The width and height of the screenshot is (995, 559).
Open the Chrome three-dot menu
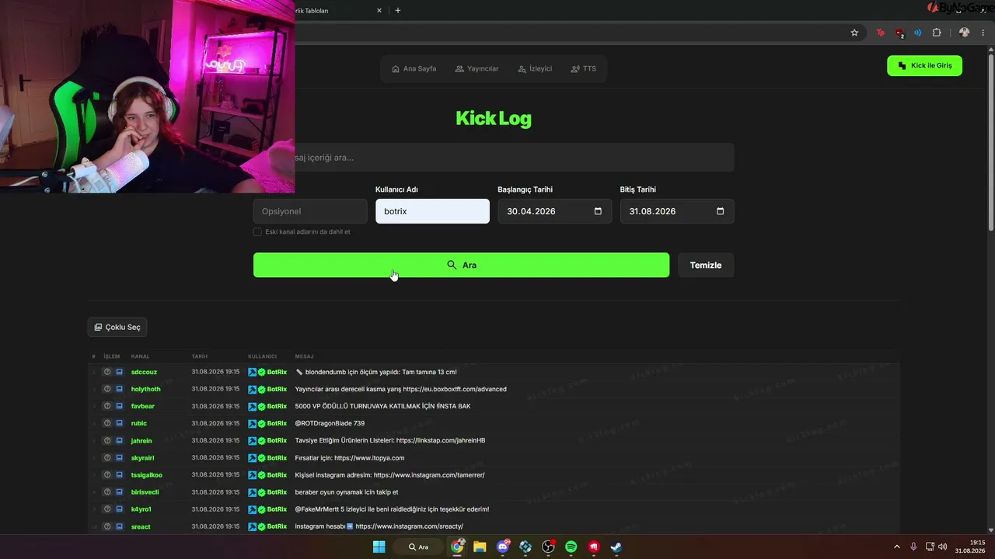coord(984,33)
